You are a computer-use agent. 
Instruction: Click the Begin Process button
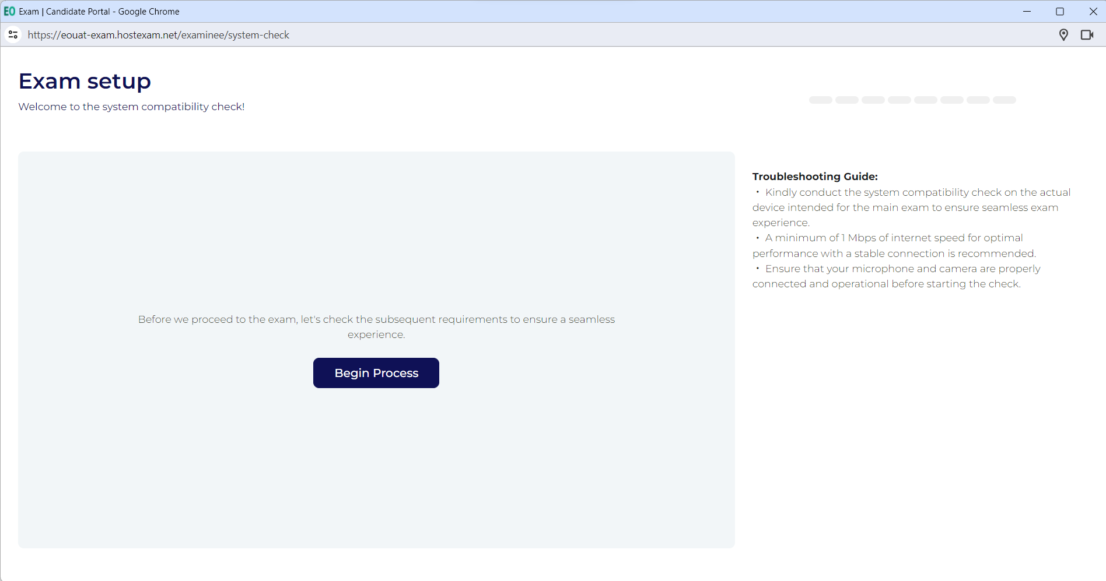376,373
